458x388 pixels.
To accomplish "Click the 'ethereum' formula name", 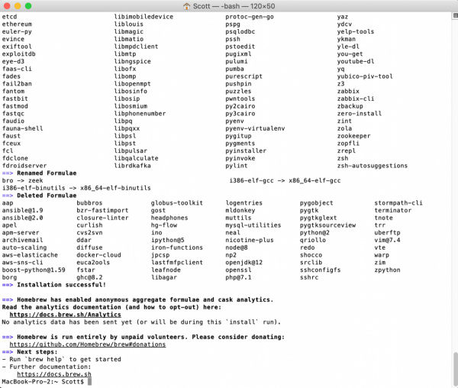I will 17,24.
